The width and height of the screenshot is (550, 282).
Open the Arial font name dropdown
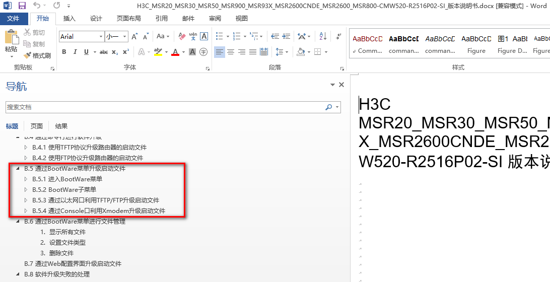point(101,36)
